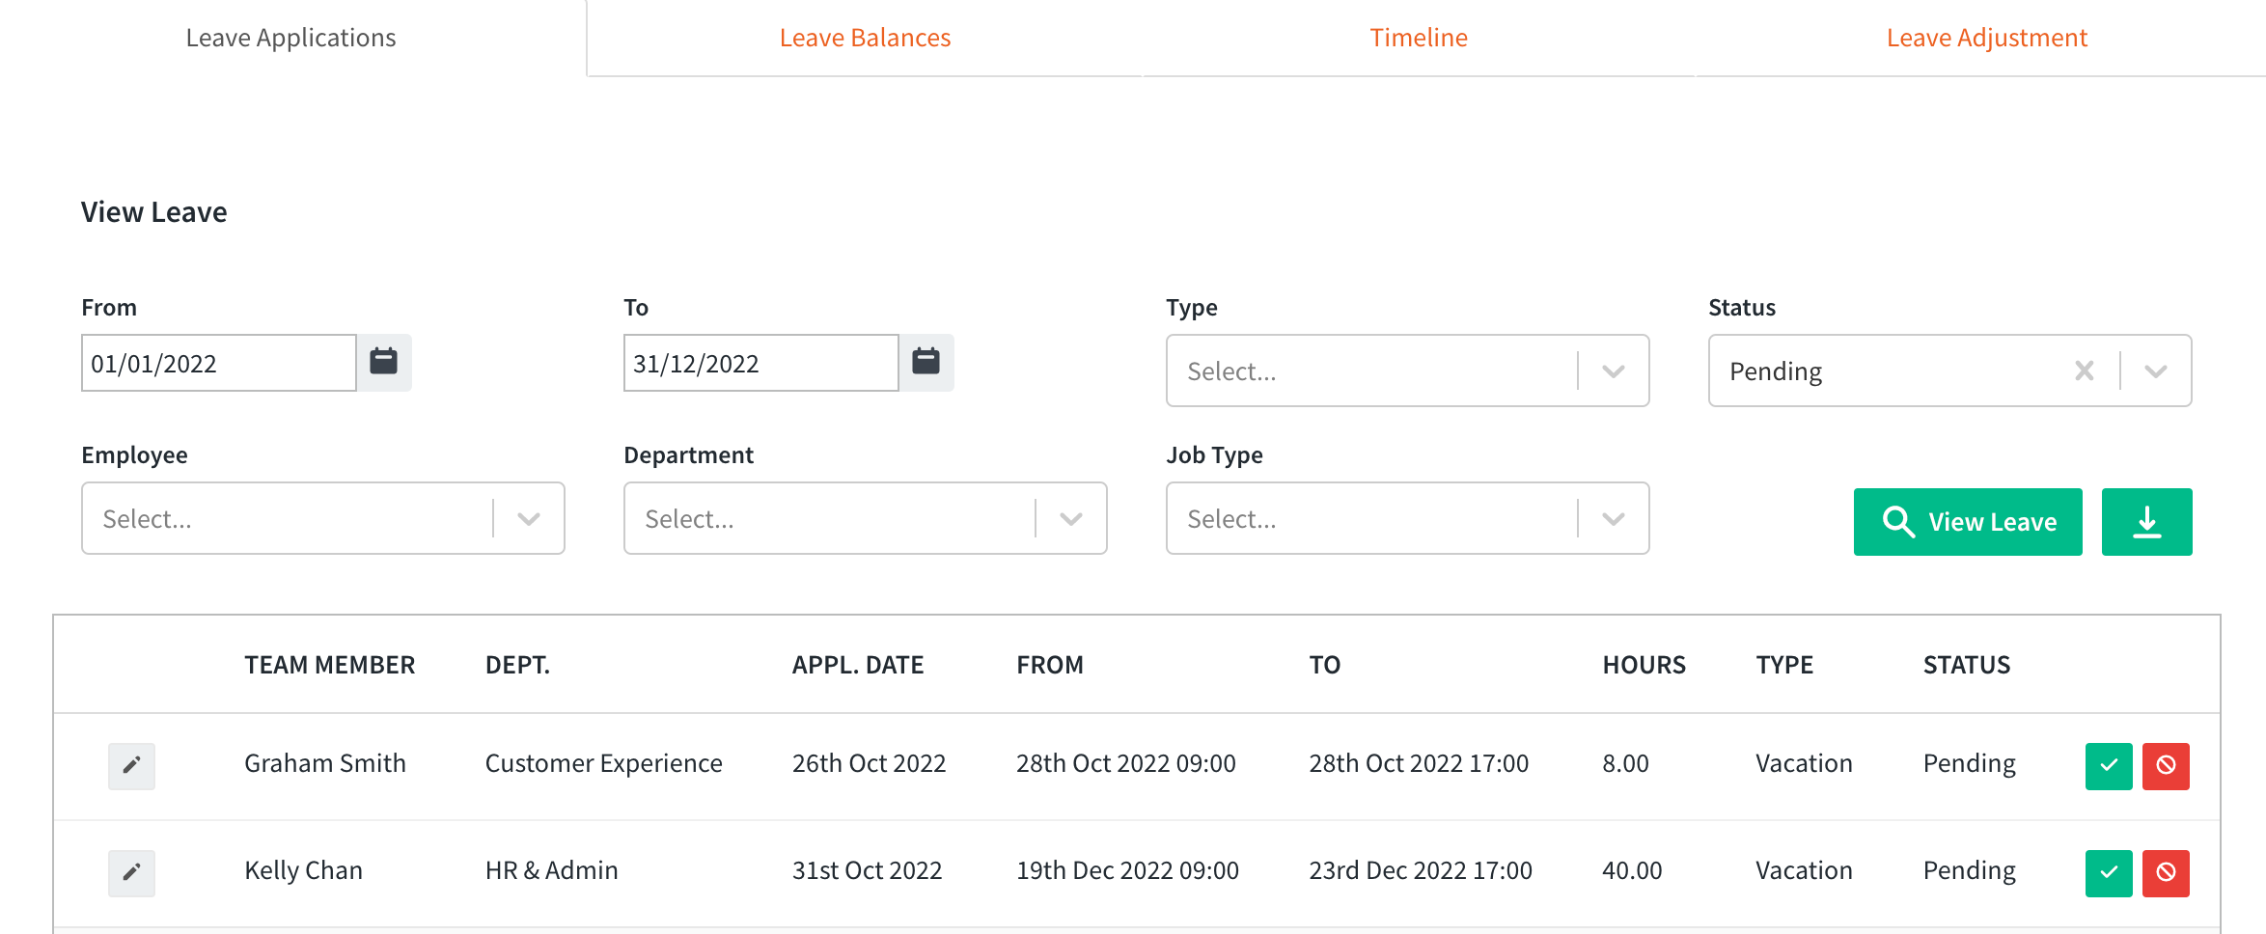
Task: Switch to the Leave Balances tab
Action: [x=864, y=37]
